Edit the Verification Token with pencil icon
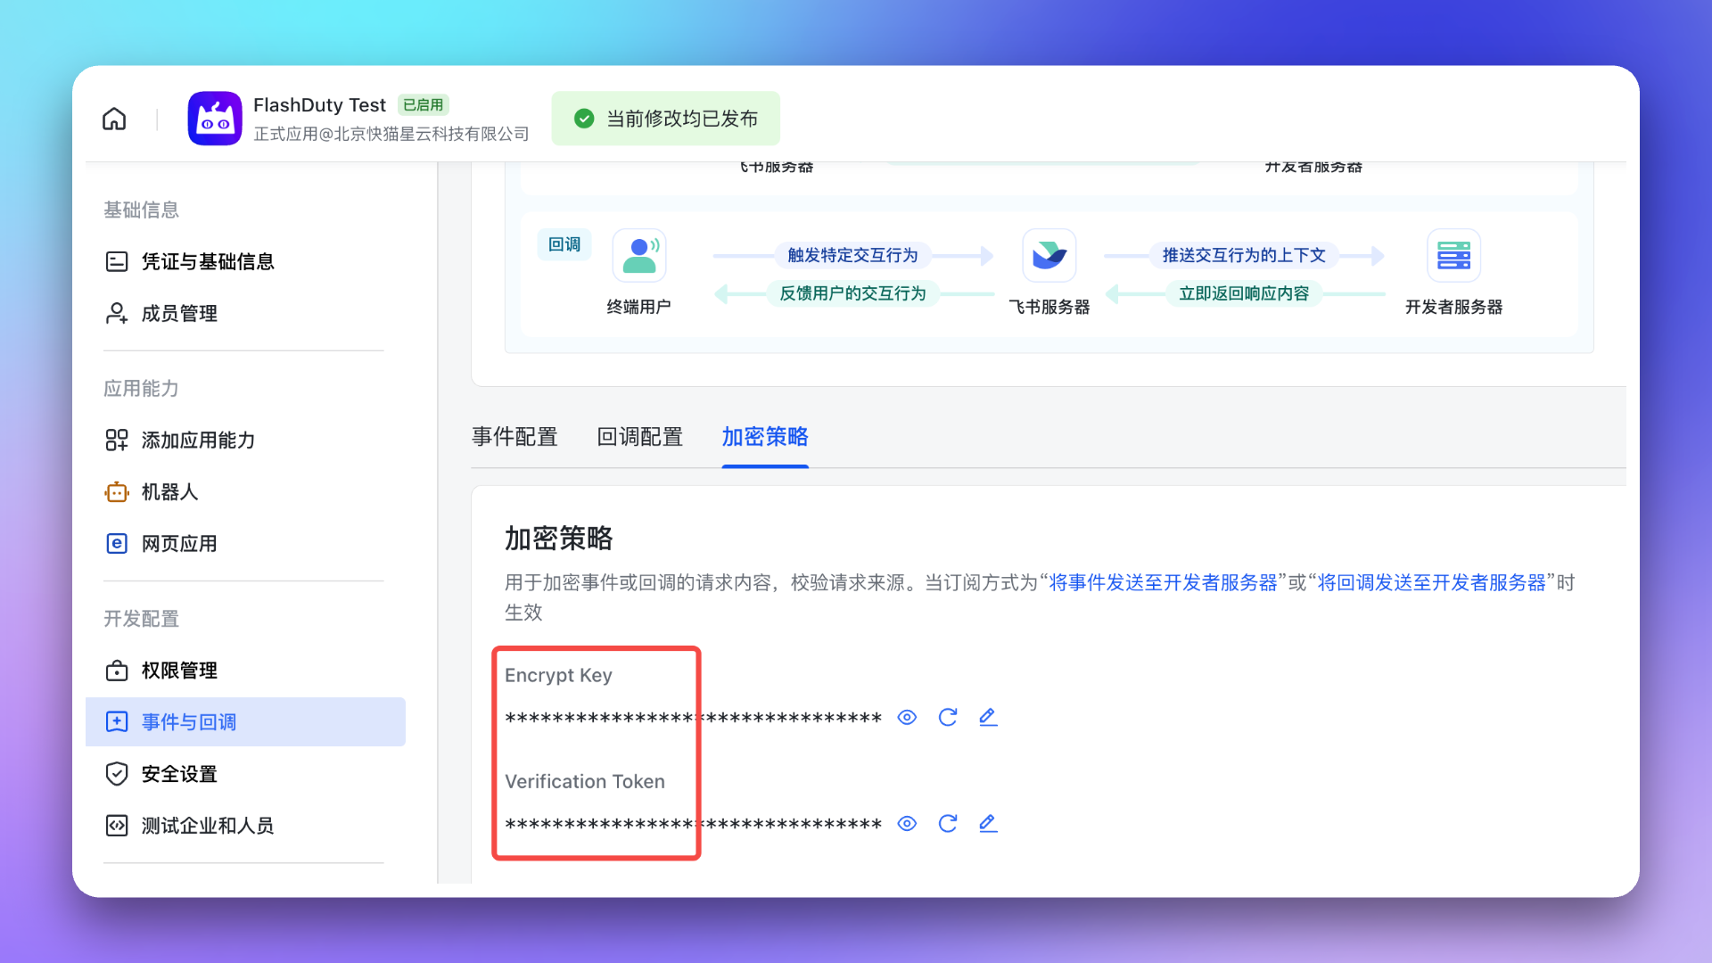This screenshot has width=1712, height=963. point(988,824)
